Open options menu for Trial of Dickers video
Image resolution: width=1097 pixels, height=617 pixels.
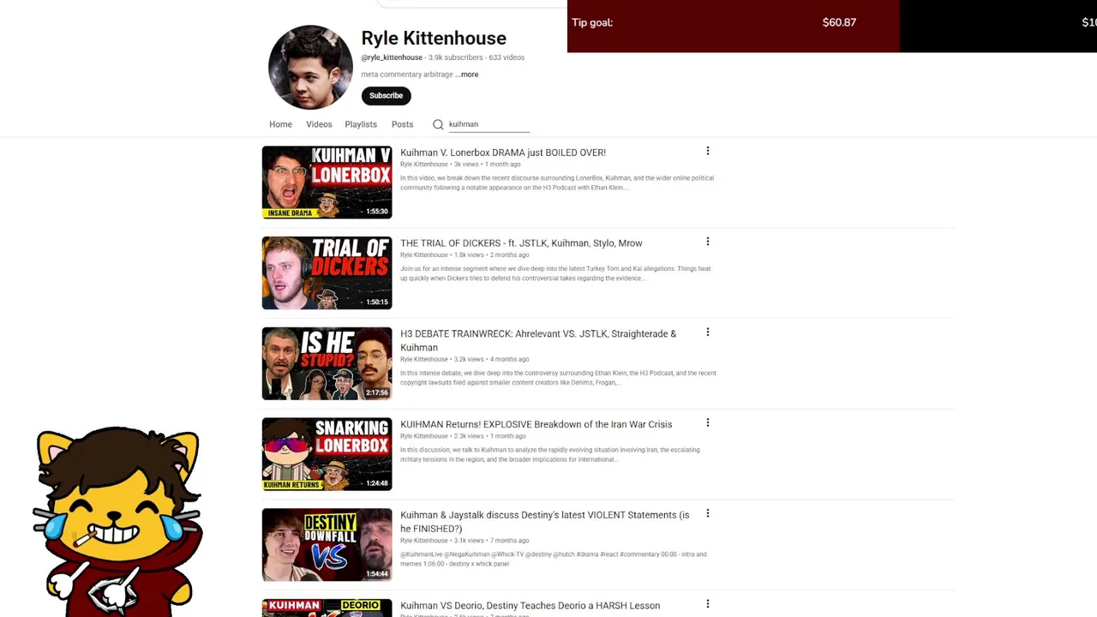708,242
